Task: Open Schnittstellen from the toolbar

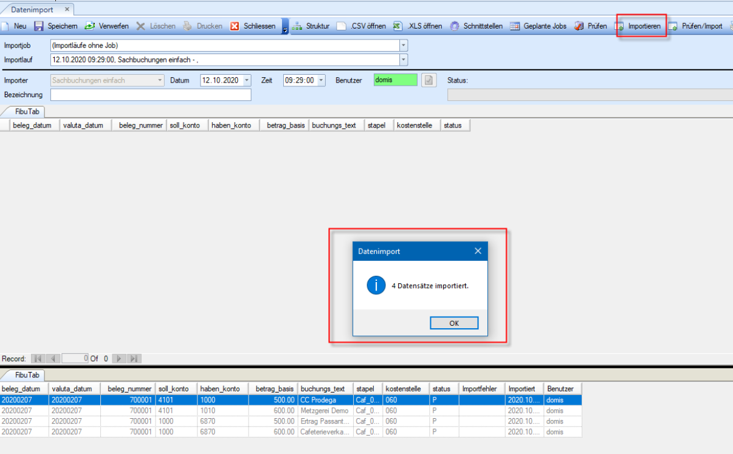Action: (x=455, y=26)
